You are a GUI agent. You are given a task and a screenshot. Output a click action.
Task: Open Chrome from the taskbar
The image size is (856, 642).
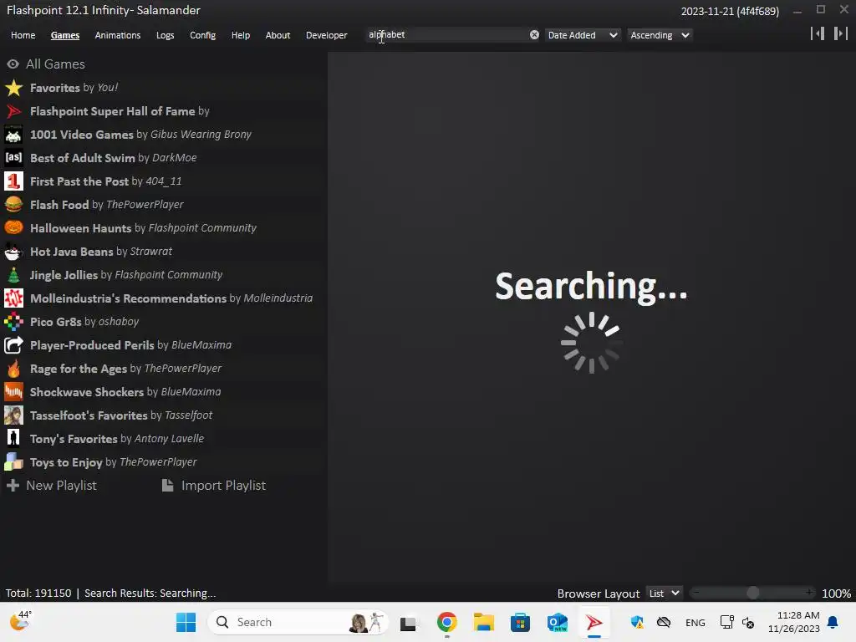(446, 622)
